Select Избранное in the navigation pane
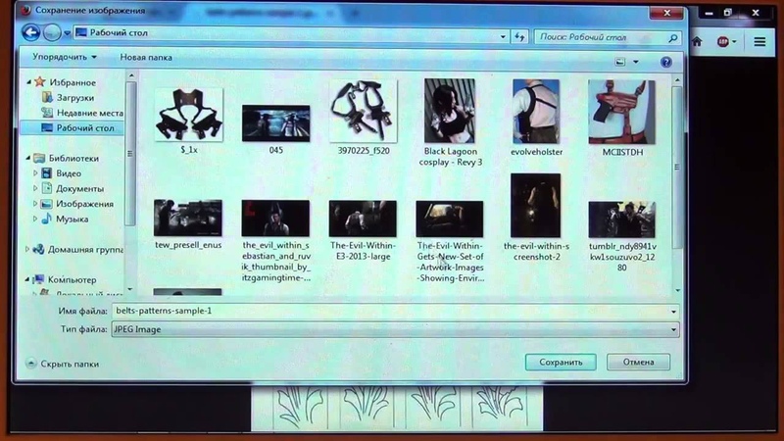The height and width of the screenshot is (441, 784). (72, 82)
